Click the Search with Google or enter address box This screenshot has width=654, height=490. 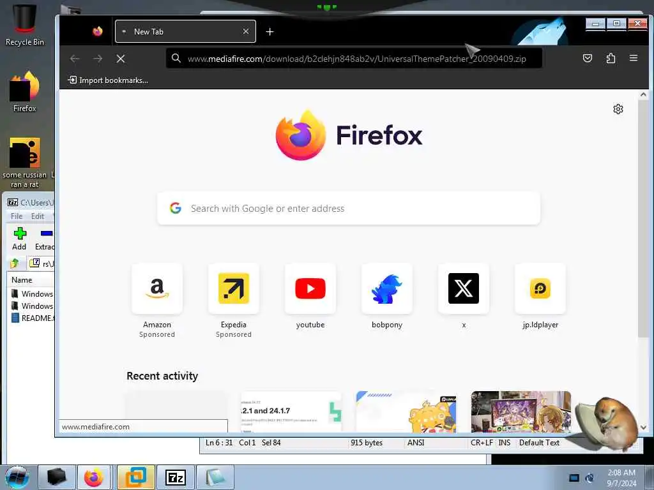coord(349,209)
